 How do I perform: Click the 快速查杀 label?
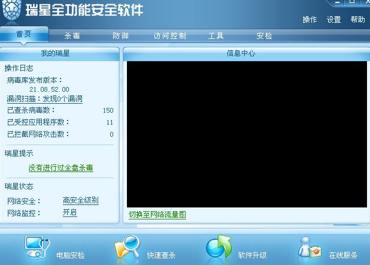click(x=161, y=255)
